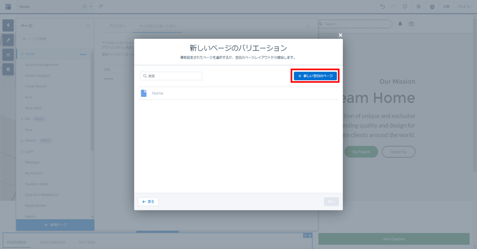Select the Account Management page
Screen dimensions: 477x249
point(42,65)
